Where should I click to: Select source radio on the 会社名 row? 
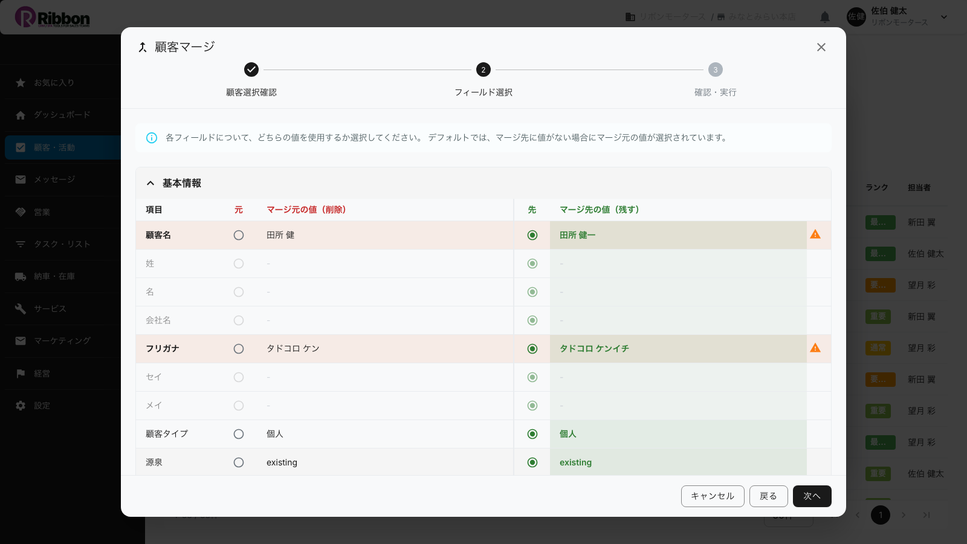(239, 320)
